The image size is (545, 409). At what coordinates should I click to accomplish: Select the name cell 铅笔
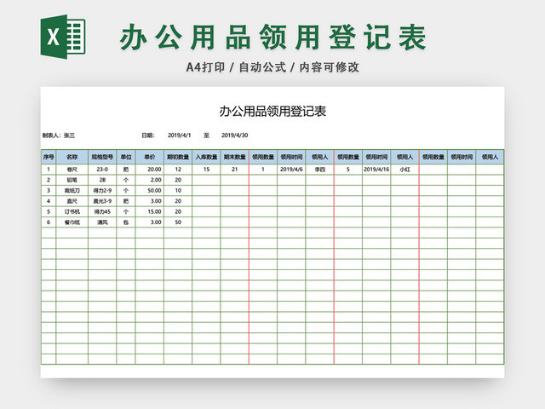[72, 180]
